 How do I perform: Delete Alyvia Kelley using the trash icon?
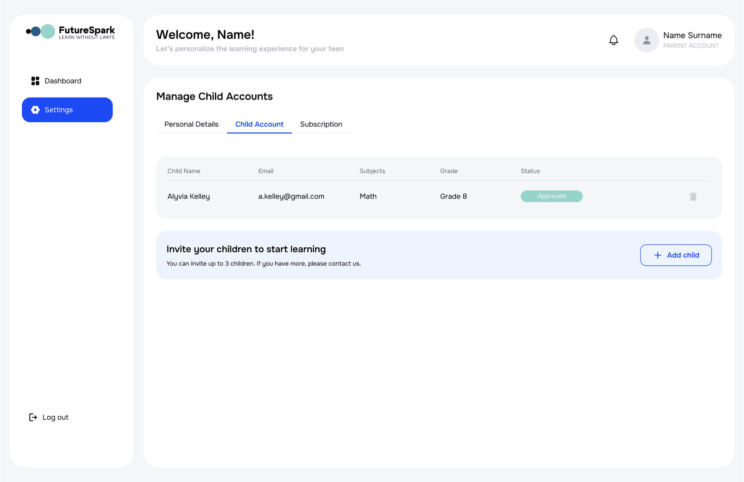coord(693,196)
